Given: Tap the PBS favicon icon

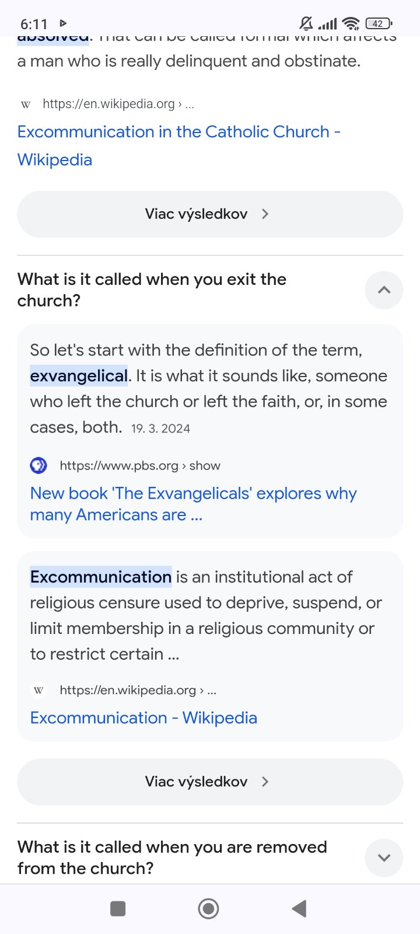Looking at the screenshot, I should [x=38, y=465].
